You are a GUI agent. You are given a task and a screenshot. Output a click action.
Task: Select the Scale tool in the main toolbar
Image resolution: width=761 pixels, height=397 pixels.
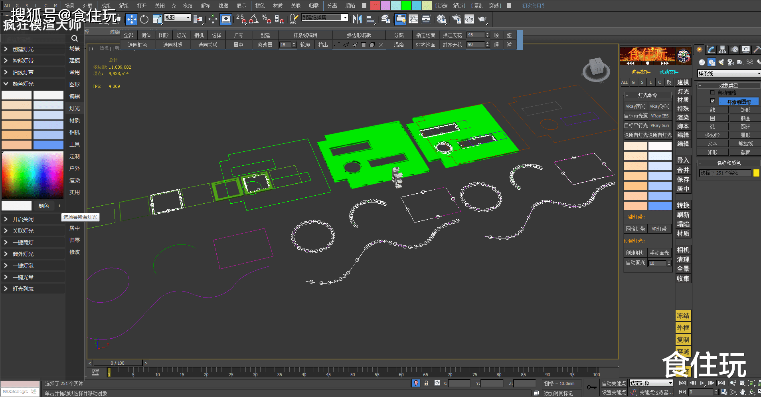pos(157,19)
